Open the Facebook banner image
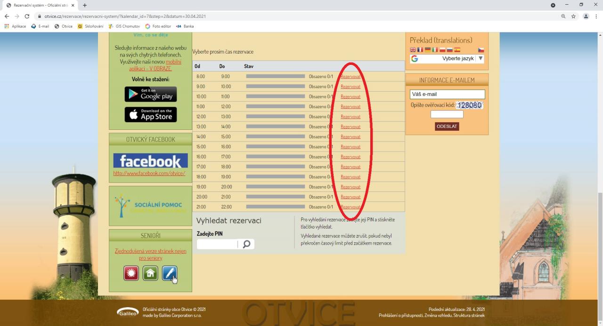The width and height of the screenshot is (603, 326). pyautogui.click(x=150, y=161)
